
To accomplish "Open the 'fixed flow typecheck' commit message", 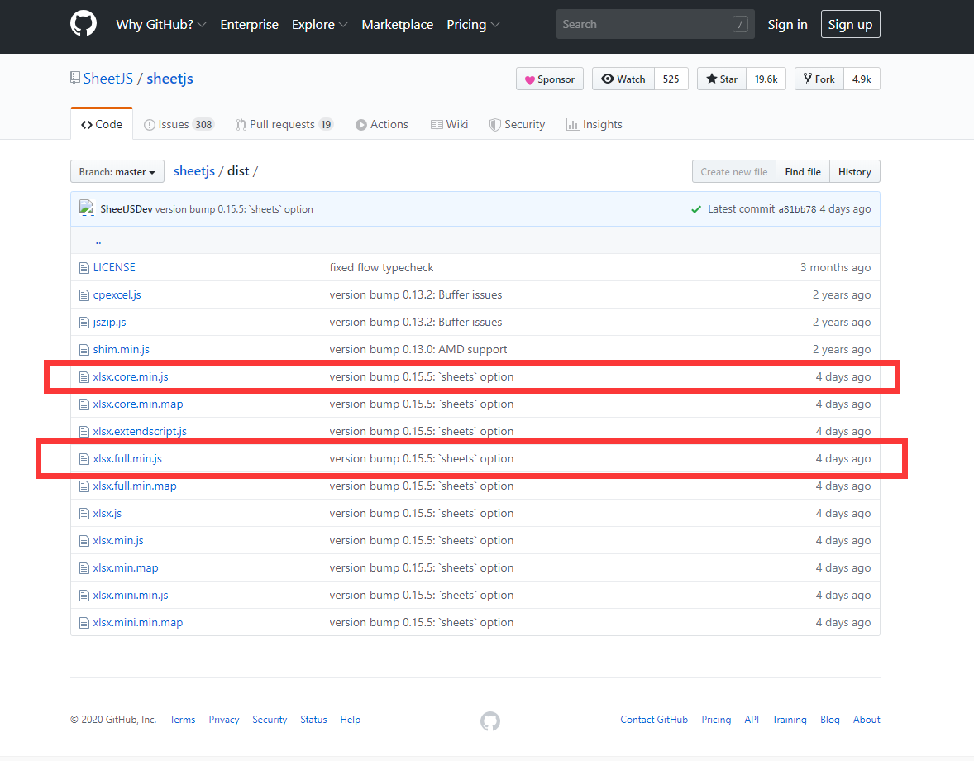I will tap(381, 267).
